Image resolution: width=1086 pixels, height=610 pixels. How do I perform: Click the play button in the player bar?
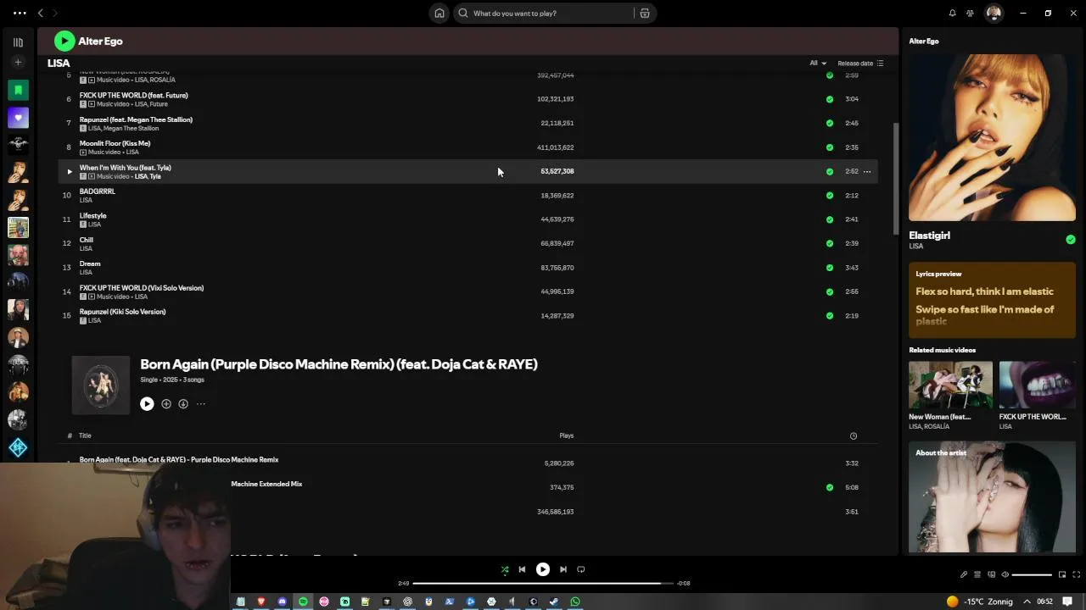pyautogui.click(x=542, y=569)
